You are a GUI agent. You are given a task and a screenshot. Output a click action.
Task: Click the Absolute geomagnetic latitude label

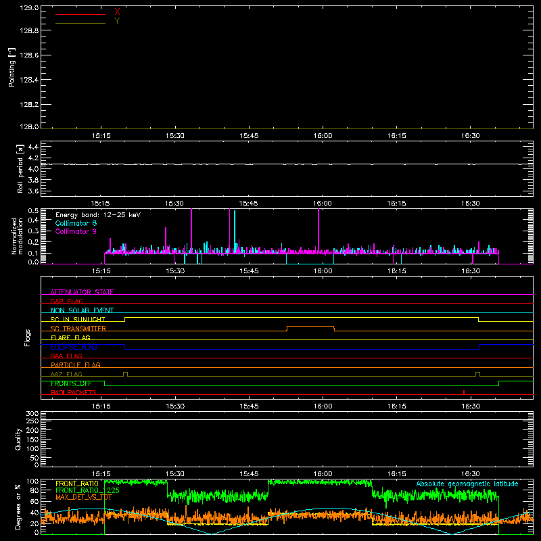[467, 484]
